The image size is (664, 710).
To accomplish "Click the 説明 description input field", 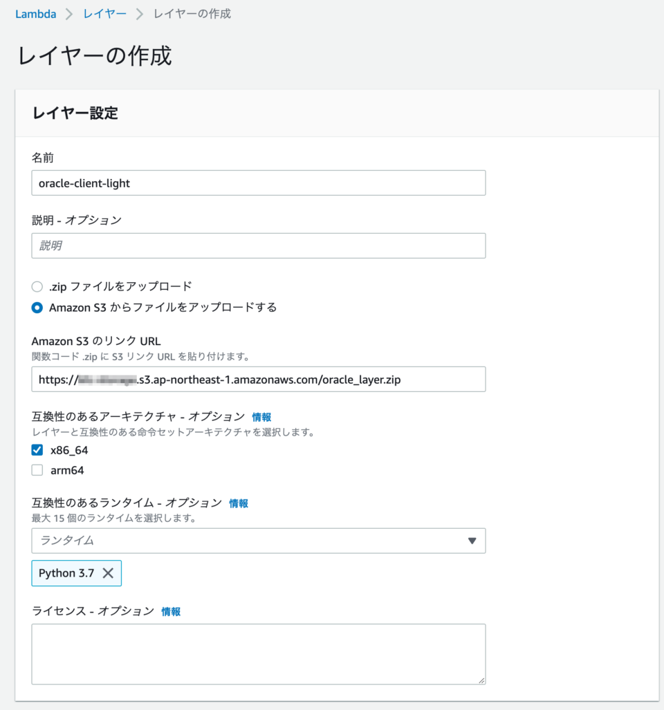I will pyautogui.click(x=258, y=245).
